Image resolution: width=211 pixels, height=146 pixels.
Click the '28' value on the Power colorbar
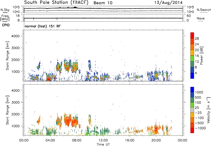coord(197,38)
